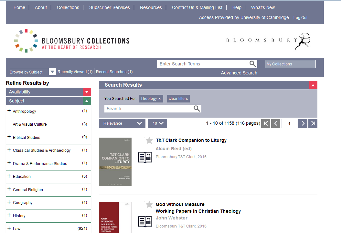Go to the next results page
Viewport: 341px width, 233px height.
click(303, 123)
